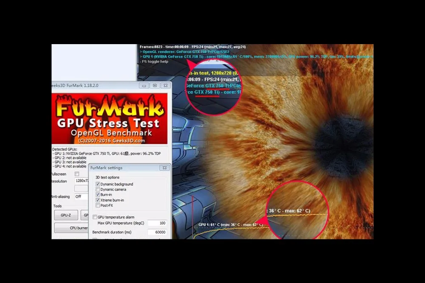
Task: Open the Anti-aliasing dropdown set to Off
Action: (x=82, y=196)
